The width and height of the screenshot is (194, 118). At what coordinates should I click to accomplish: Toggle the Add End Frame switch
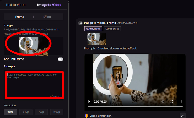coord(60,59)
